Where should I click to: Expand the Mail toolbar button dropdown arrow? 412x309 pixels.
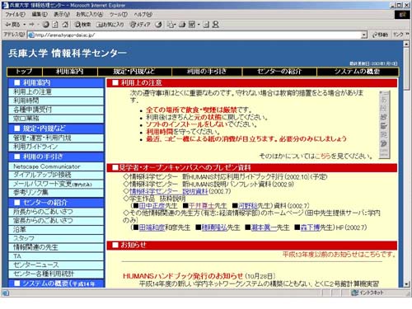click(x=175, y=25)
